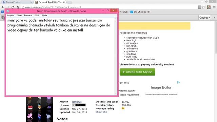The image size is (217, 122).
Task: Click the Notepad scrollbar down arrow
Action: pos(116,94)
